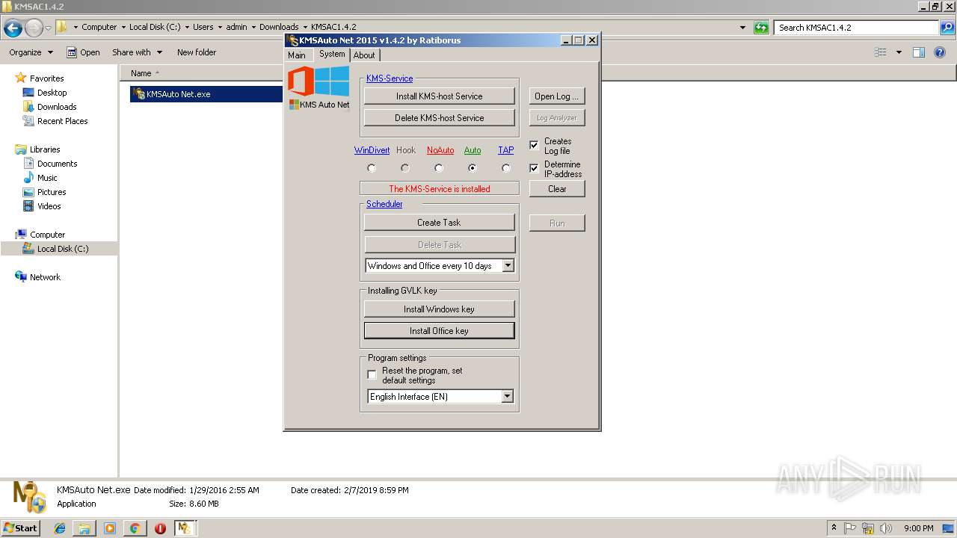957x538 pixels.
Task: Click the WinDivert link text
Action: point(372,150)
